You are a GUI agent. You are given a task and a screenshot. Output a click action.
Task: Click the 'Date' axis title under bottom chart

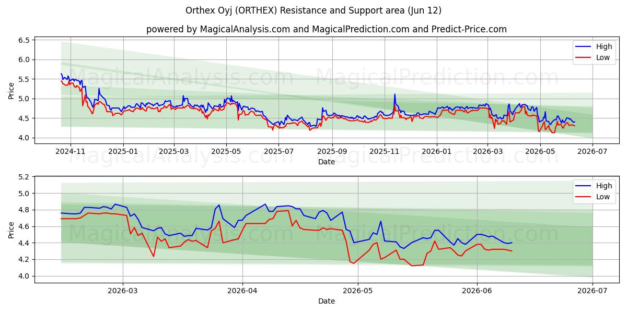click(x=327, y=302)
